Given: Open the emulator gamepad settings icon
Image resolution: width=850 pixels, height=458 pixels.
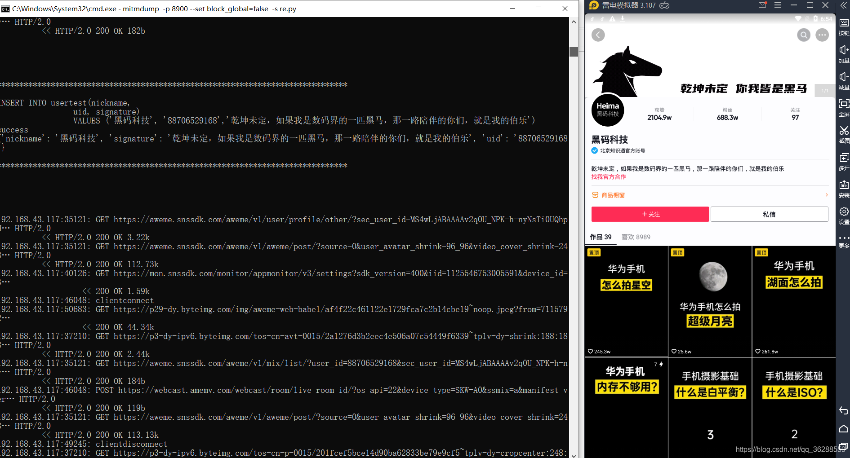Looking at the screenshot, I should click(x=664, y=5).
